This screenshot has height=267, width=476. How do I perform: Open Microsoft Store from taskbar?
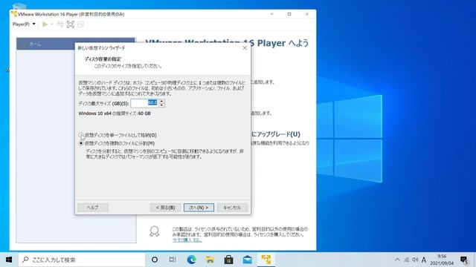point(228,260)
